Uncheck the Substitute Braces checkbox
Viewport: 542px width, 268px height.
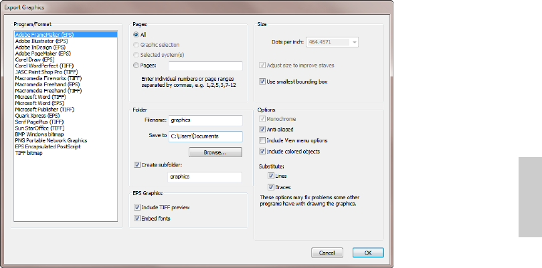pyautogui.click(x=270, y=187)
